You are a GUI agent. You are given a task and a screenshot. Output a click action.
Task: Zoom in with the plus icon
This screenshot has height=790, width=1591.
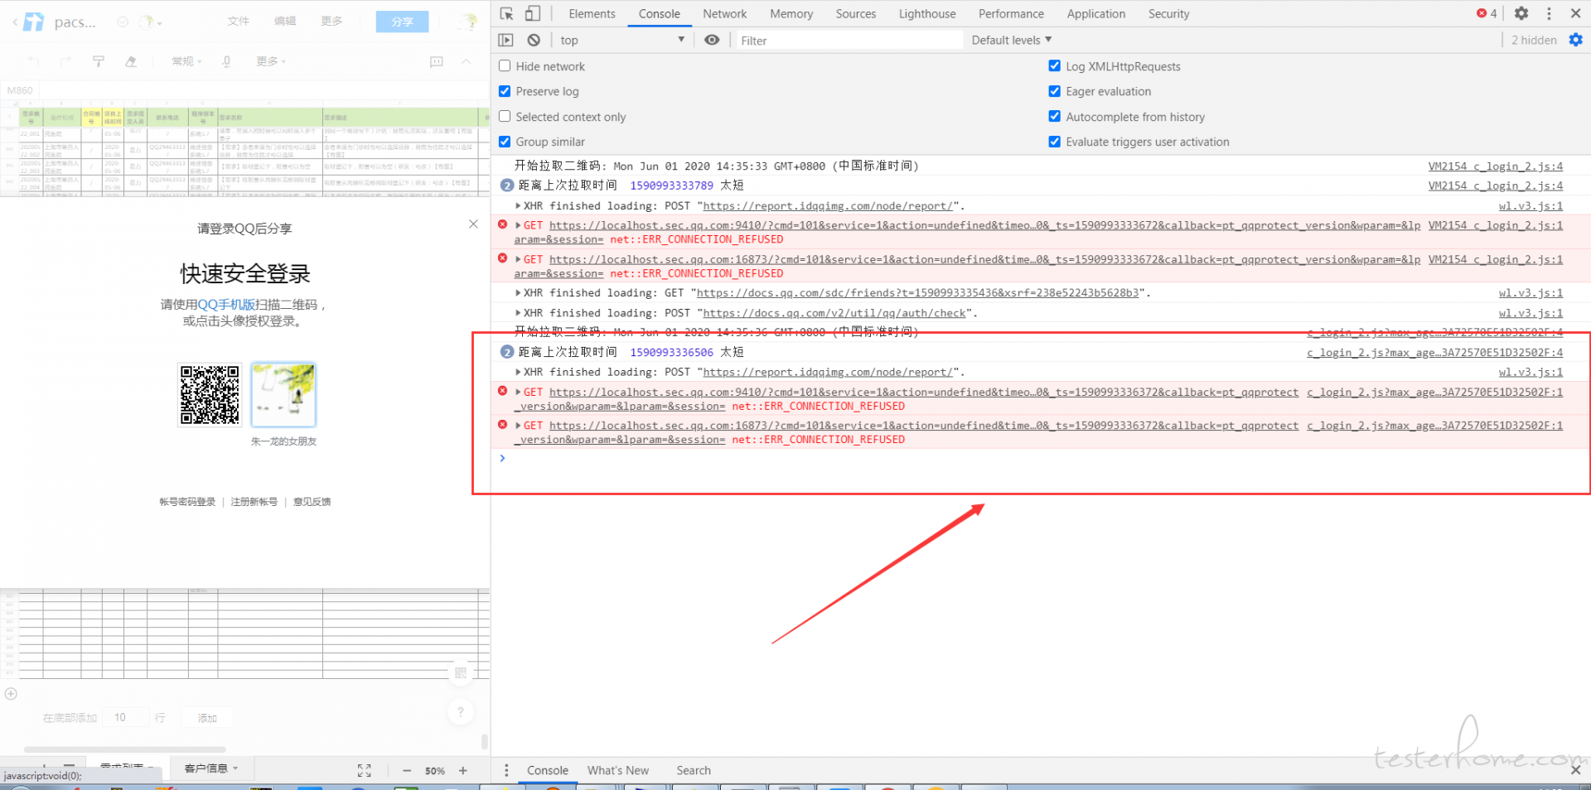pos(463,770)
